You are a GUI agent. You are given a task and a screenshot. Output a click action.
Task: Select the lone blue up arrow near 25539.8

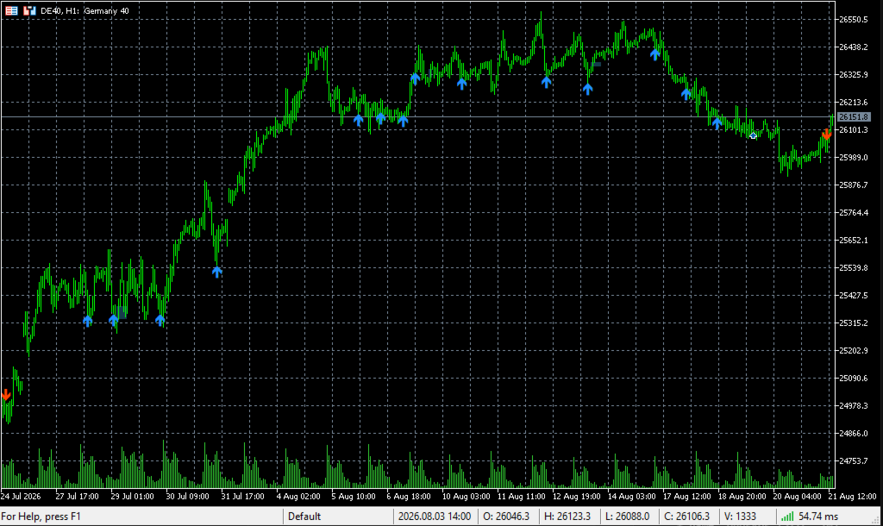(217, 272)
